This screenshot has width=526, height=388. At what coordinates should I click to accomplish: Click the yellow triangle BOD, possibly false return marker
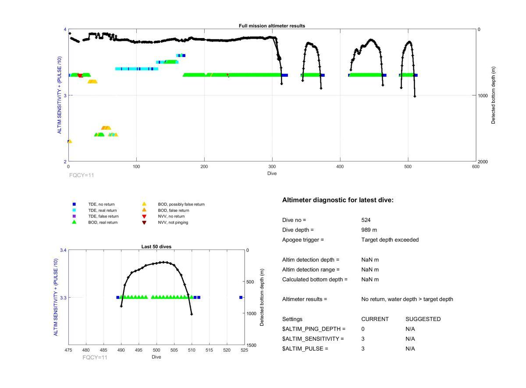click(x=144, y=204)
